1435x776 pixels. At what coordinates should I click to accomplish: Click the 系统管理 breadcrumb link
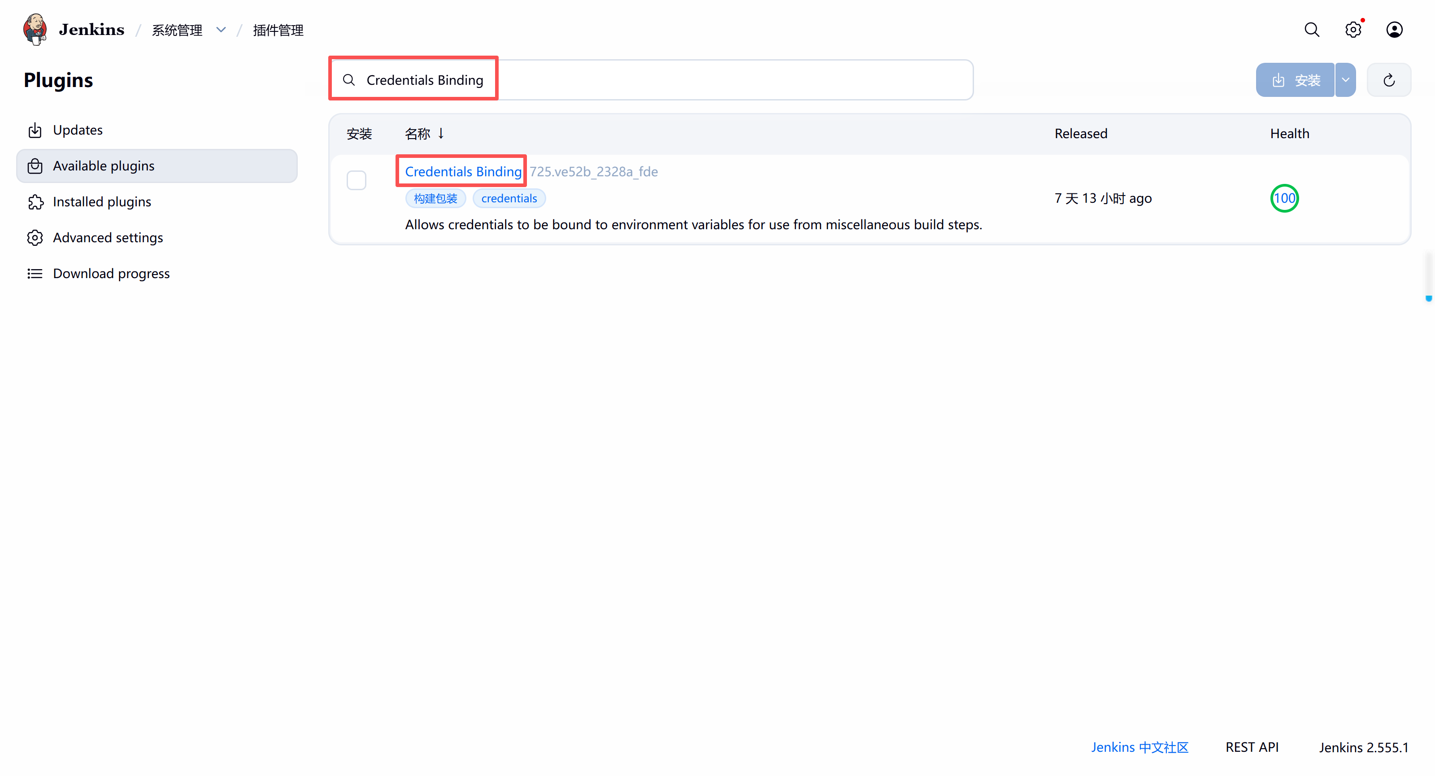(x=177, y=30)
